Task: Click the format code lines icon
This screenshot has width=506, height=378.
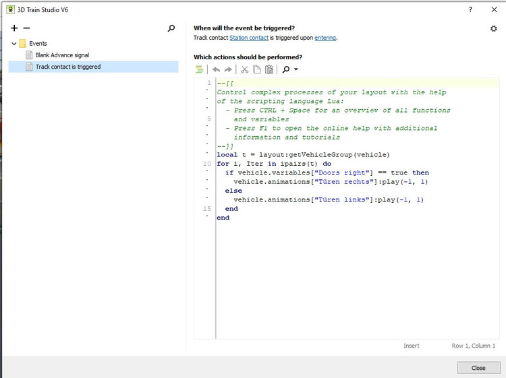Action: tap(199, 69)
